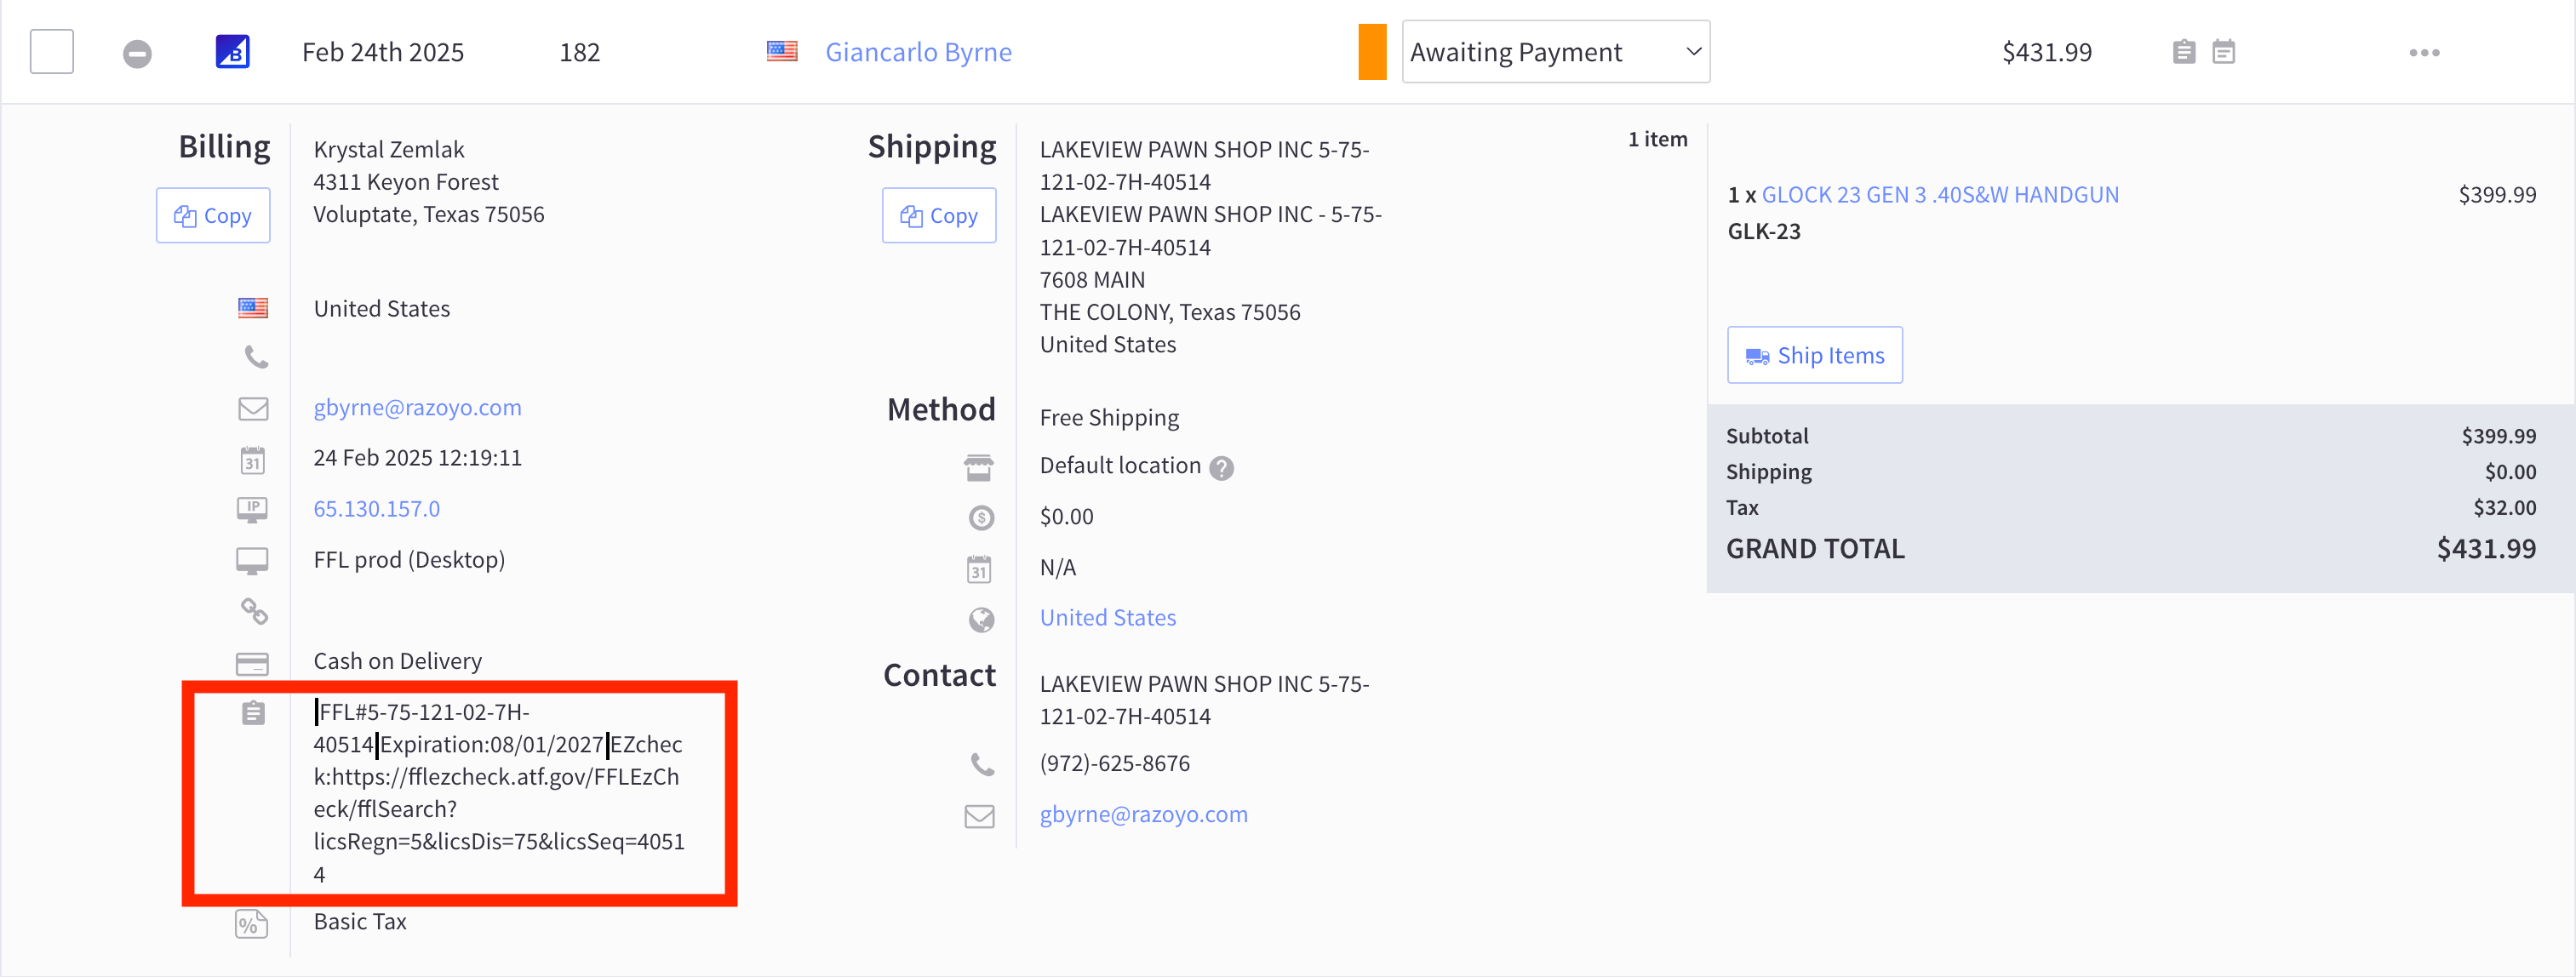
Task: Click billing email gbyrne@razoyo.com
Action: pos(417,407)
